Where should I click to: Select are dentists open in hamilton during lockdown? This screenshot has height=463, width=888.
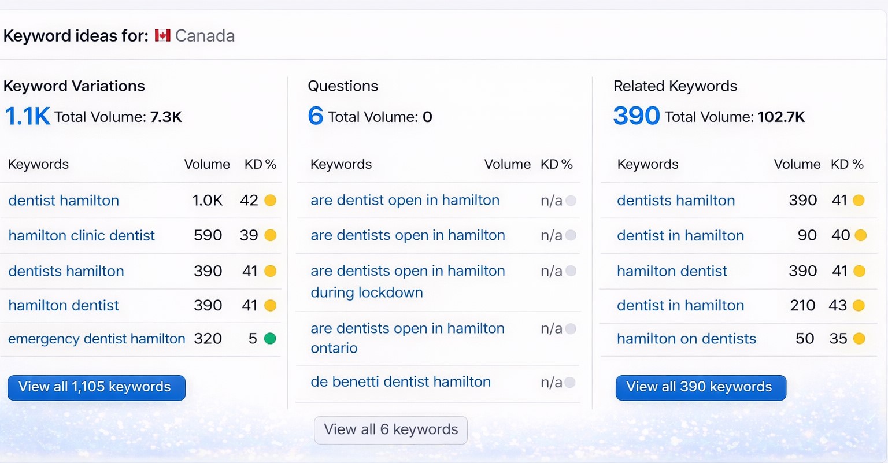[408, 281]
